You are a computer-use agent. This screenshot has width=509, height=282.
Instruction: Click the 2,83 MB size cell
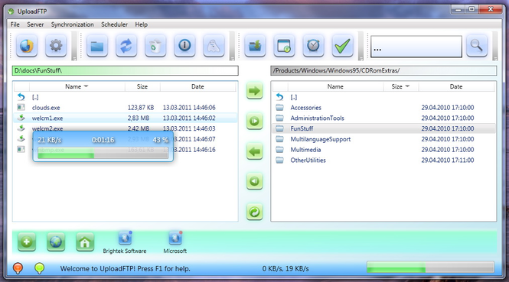pyautogui.click(x=139, y=118)
